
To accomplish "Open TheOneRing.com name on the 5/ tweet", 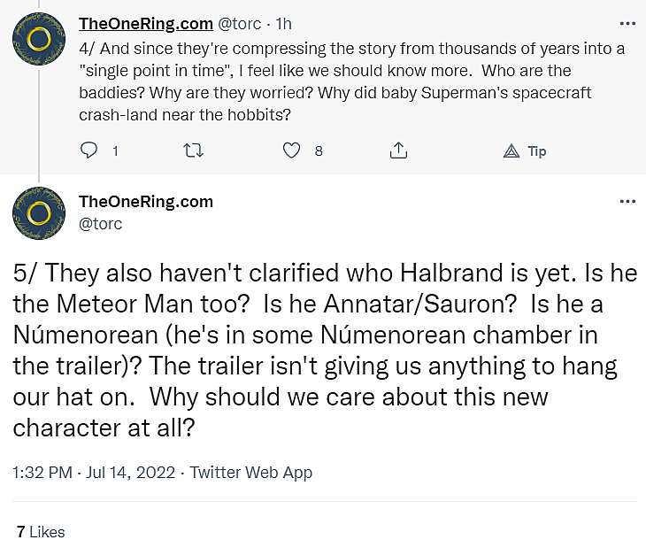I will (146, 202).
